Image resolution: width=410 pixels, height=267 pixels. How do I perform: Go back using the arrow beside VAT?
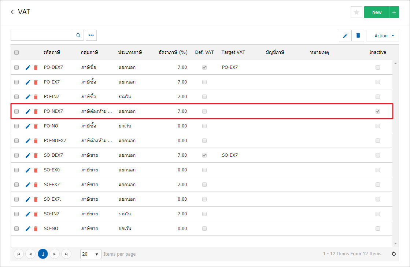point(12,12)
